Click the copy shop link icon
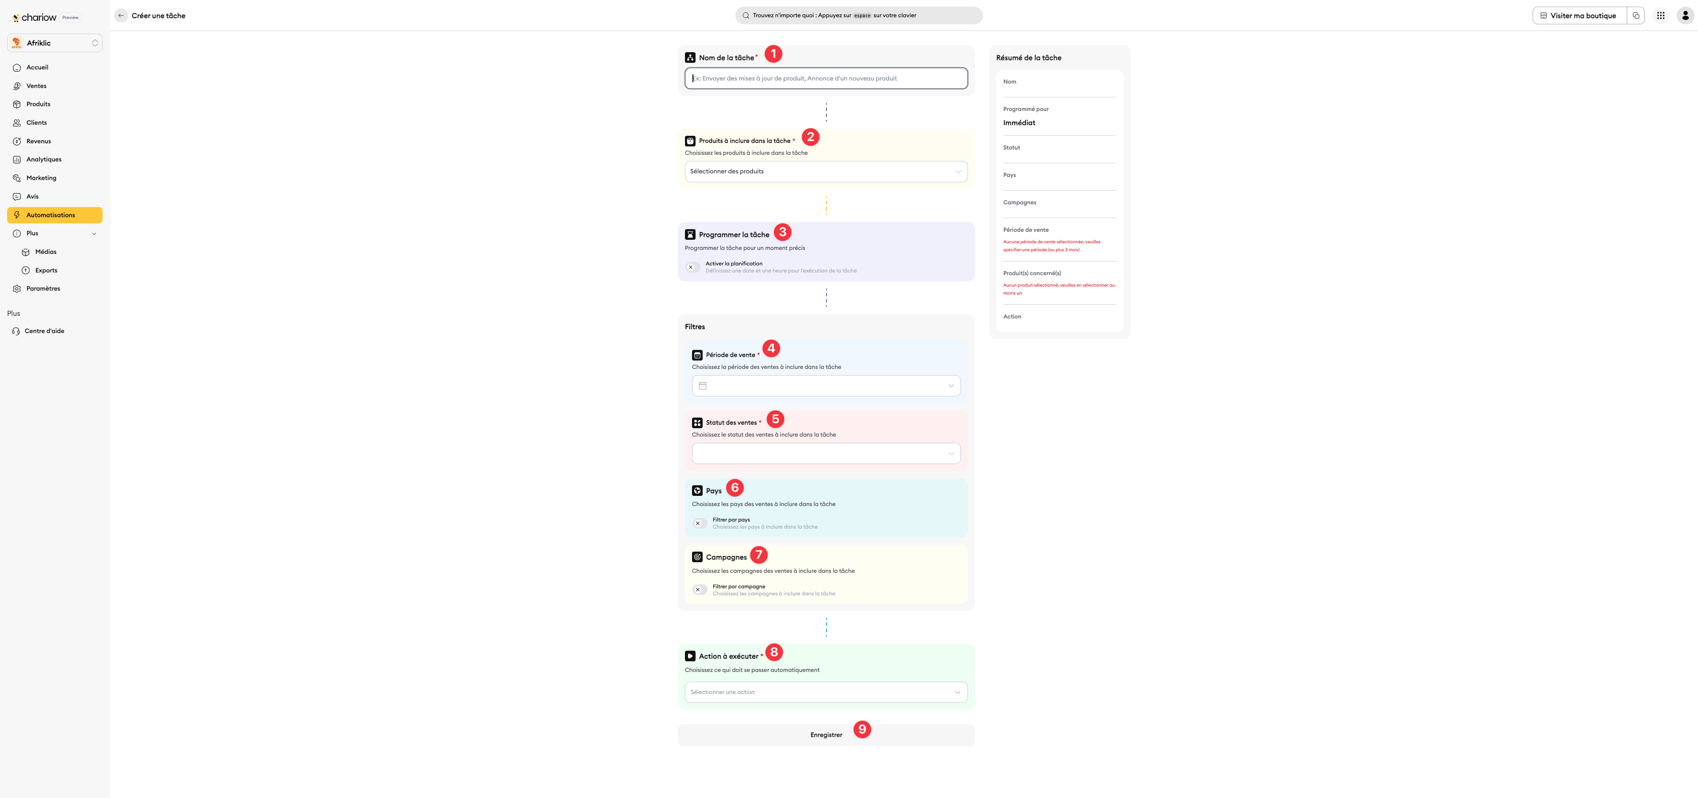 tap(1635, 16)
